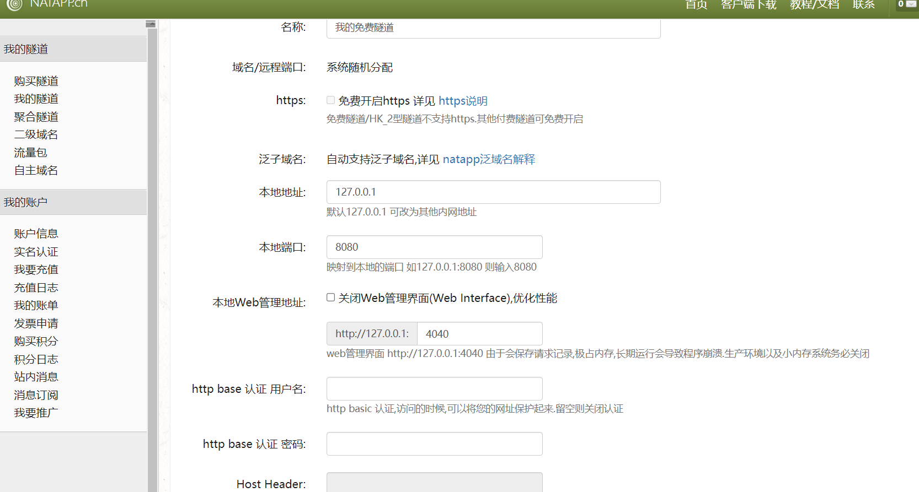Click the 系统随机分配 text

[360, 67]
